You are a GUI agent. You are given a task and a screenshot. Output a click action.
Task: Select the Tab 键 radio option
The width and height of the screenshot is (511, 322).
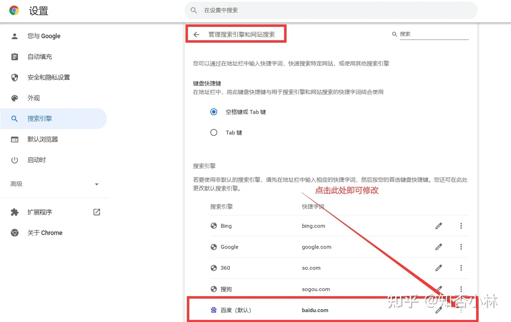[x=214, y=133]
